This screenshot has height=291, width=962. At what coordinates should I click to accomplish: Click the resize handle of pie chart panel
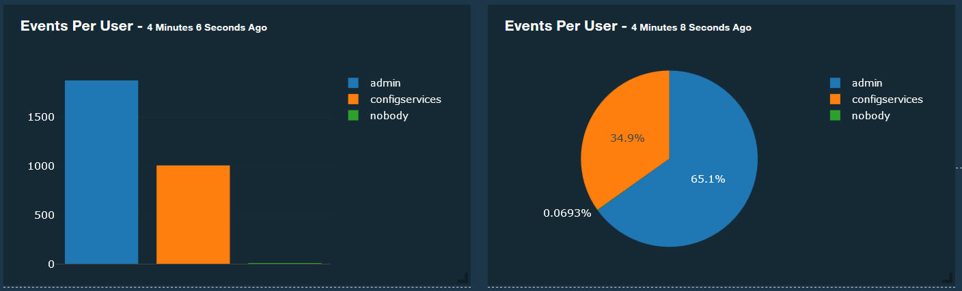[x=947, y=277]
